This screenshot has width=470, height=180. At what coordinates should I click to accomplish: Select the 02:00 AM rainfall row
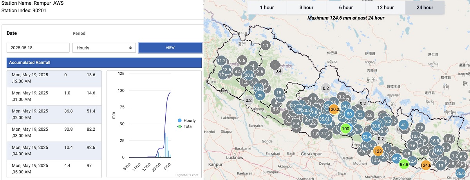coord(54,114)
